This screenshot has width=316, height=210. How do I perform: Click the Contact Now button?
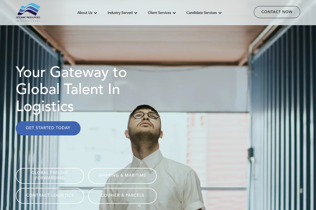[x=277, y=12]
